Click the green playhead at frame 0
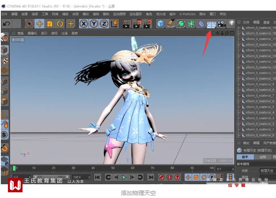Image resolution: width=276 pixels, height=198 pixels. point(14,168)
